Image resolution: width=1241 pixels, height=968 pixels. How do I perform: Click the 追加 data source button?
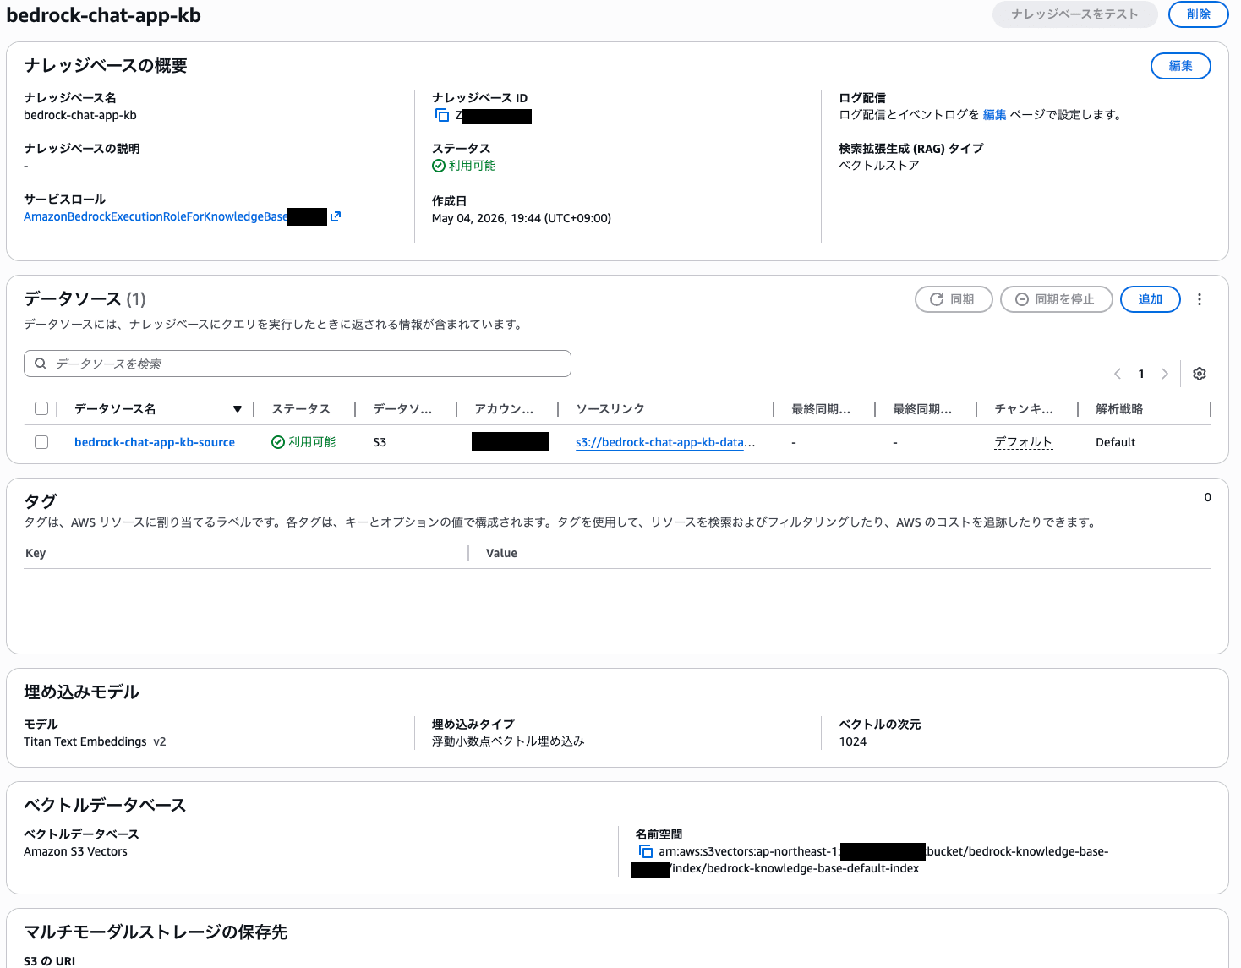[1151, 299]
